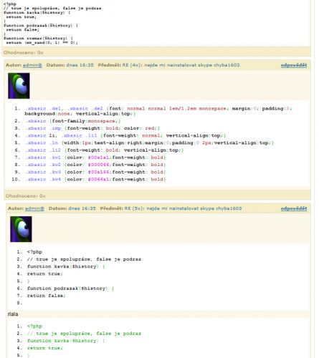
Task: Click the #00a1a1 color value in .kw1 line
Action: [x=98, y=158]
